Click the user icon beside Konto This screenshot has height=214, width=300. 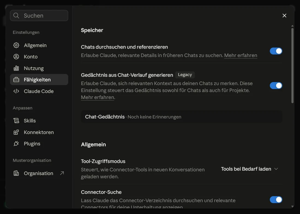tap(16, 57)
